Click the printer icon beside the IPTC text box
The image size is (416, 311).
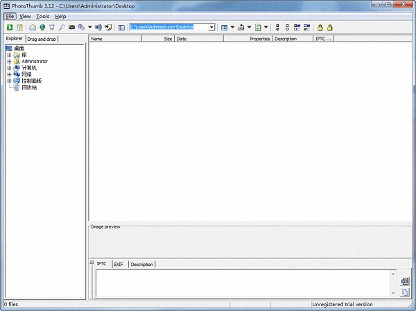click(405, 281)
